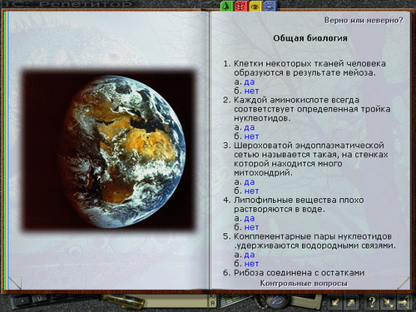Viewport: 416px width, 312px height.
Task: Click the 'Общая биология' title
Action: [x=310, y=38]
